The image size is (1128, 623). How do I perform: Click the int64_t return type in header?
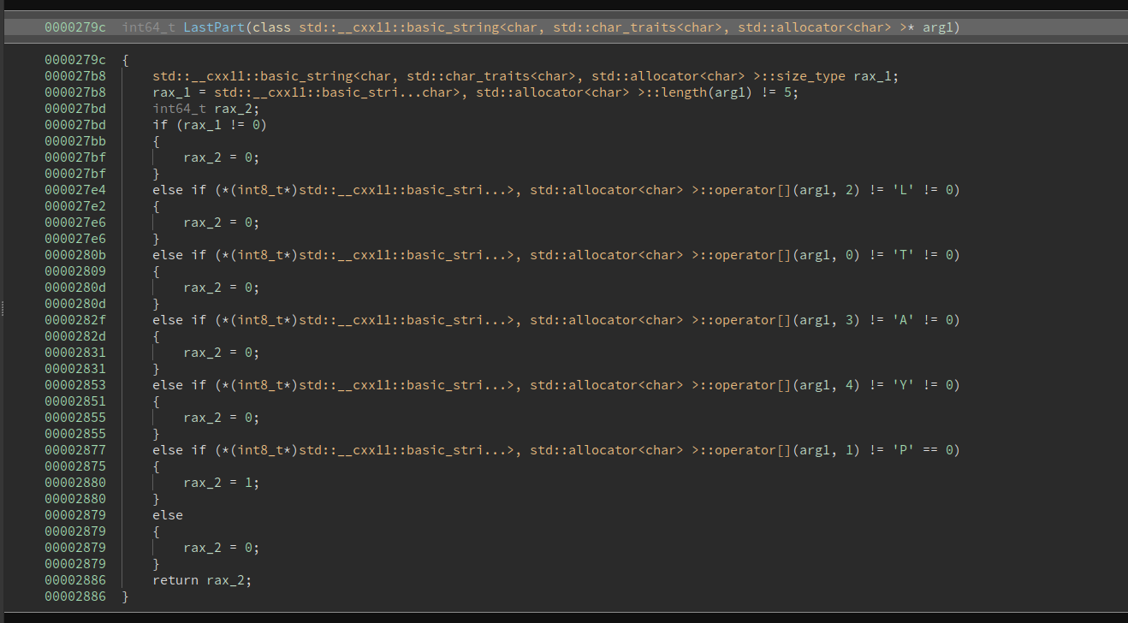coord(149,27)
